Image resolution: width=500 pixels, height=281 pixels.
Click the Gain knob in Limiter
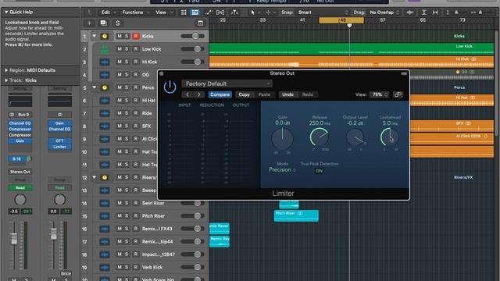282,139
